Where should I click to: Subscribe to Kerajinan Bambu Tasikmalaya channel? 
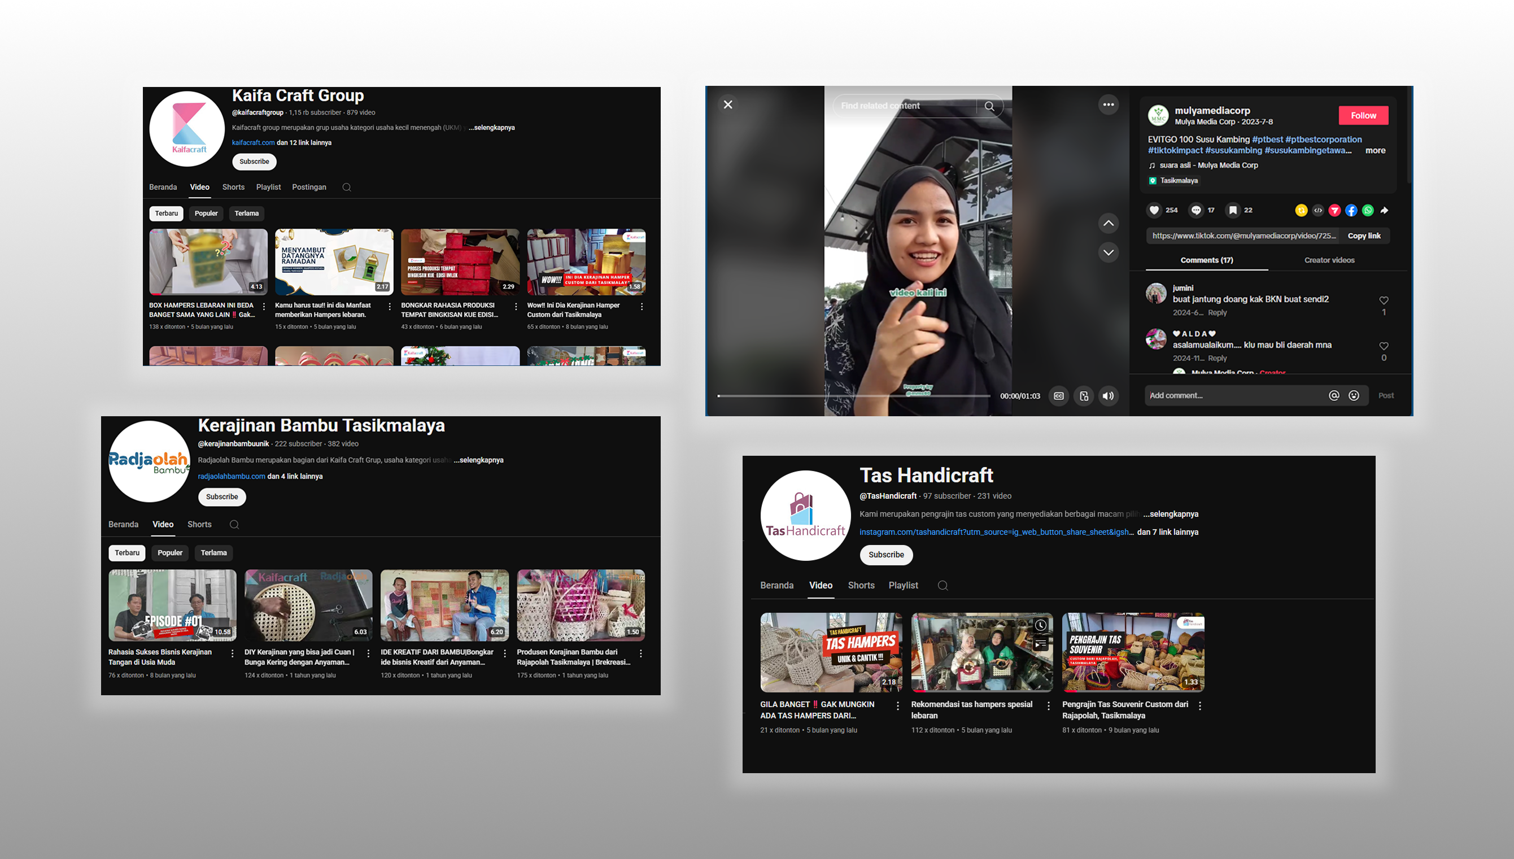[x=222, y=497]
